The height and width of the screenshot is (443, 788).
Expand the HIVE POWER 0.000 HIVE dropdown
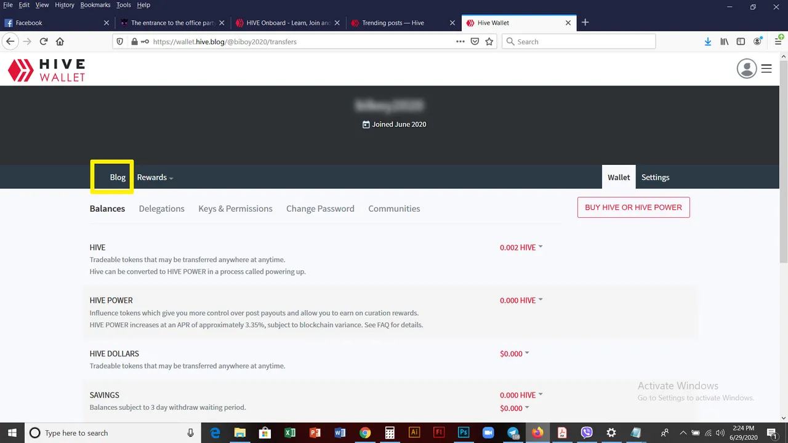(x=521, y=300)
